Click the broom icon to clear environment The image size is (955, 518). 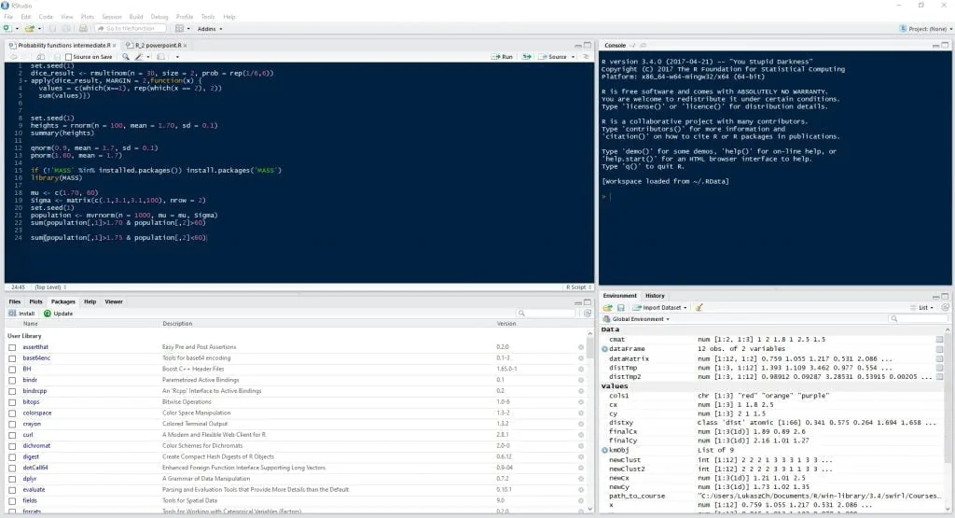699,308
